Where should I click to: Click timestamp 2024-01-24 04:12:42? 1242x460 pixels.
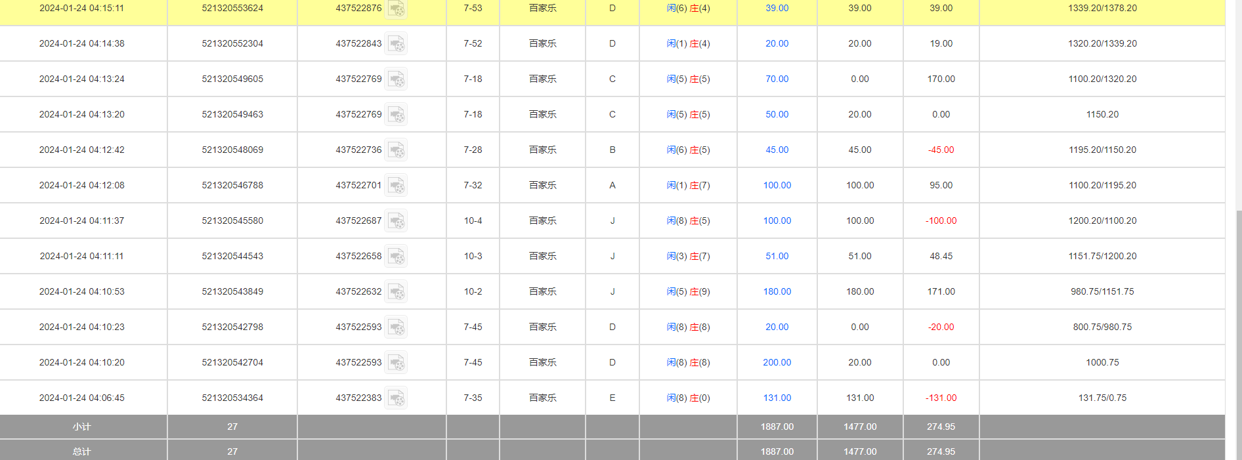[82, 150]
